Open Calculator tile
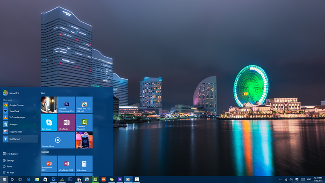The height and width of the screenshot is (183, 325). pyautogui.click(x=84, y=164)
